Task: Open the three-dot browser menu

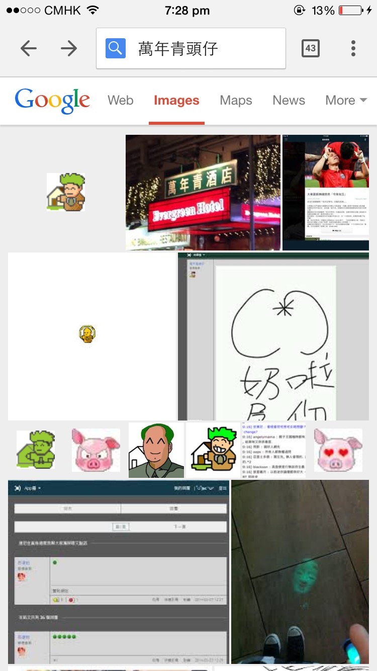Action: coord(353,48)
